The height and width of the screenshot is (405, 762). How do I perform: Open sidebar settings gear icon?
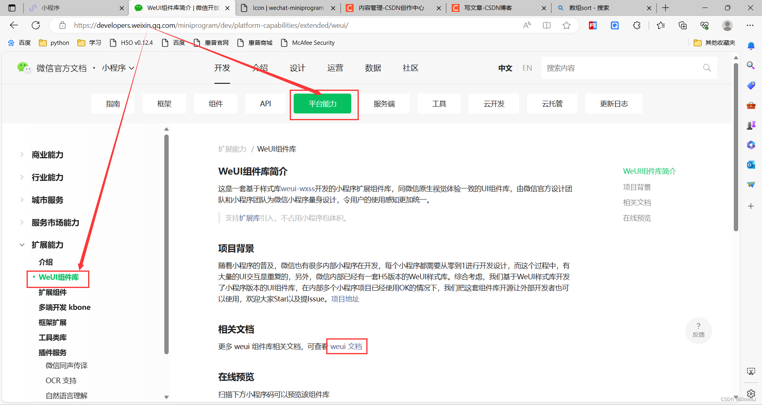tap(751, 393)
